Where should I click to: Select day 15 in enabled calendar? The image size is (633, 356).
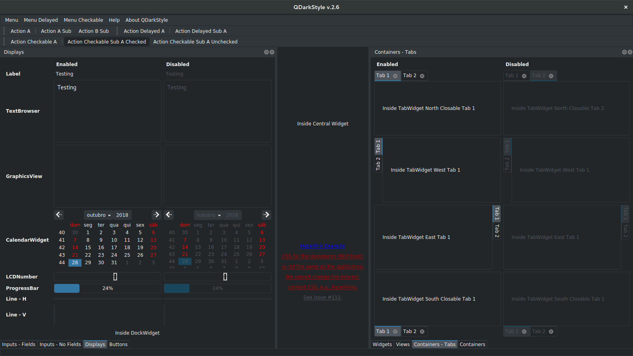click(x=88, y=248)
